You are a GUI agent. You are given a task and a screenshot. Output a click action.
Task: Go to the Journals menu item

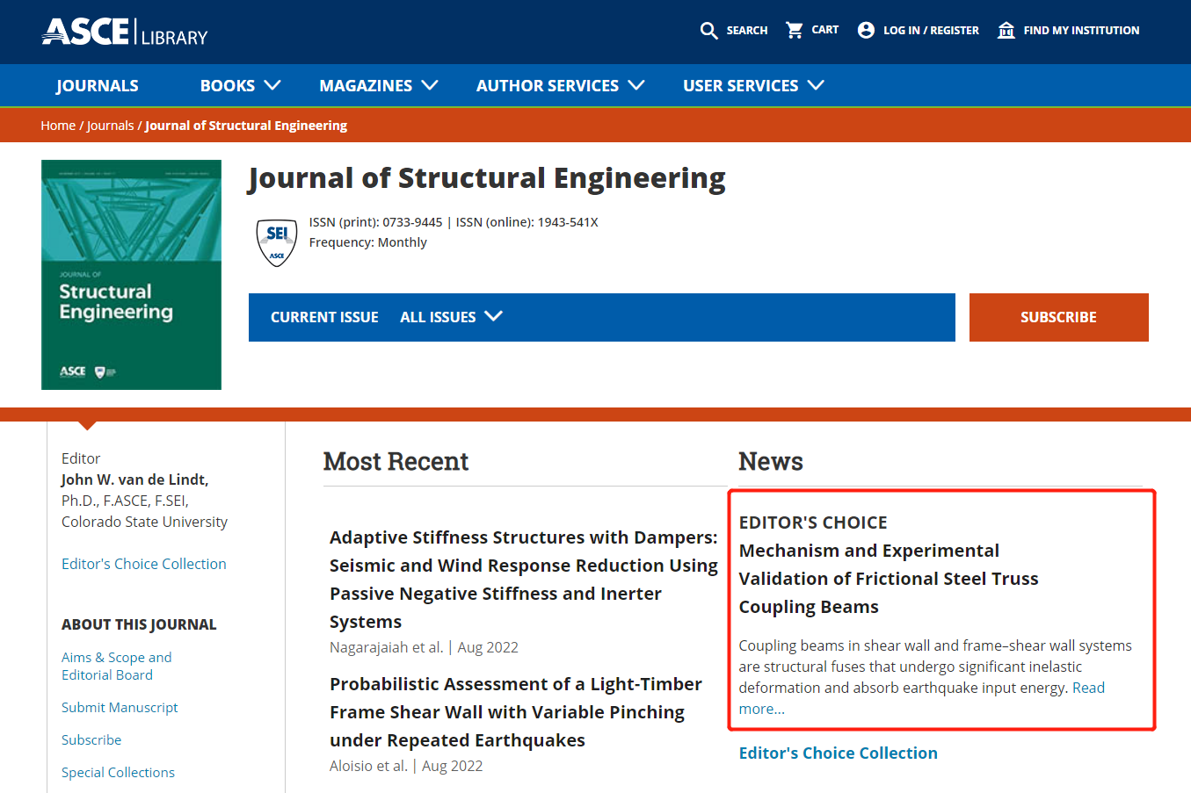tap(98, 85)
